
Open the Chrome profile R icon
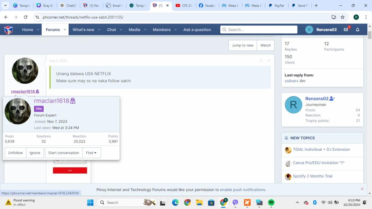[x=356, y=17]
